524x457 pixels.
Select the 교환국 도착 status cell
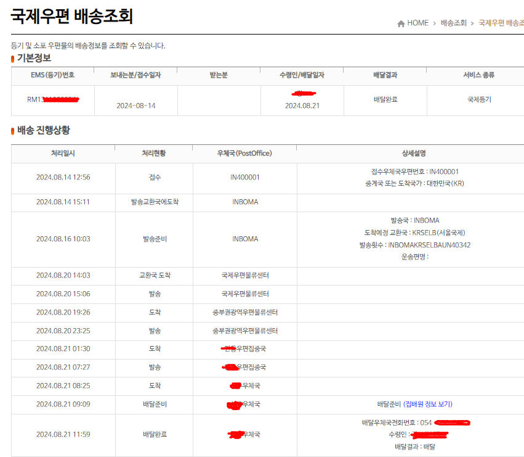[154, 275]
